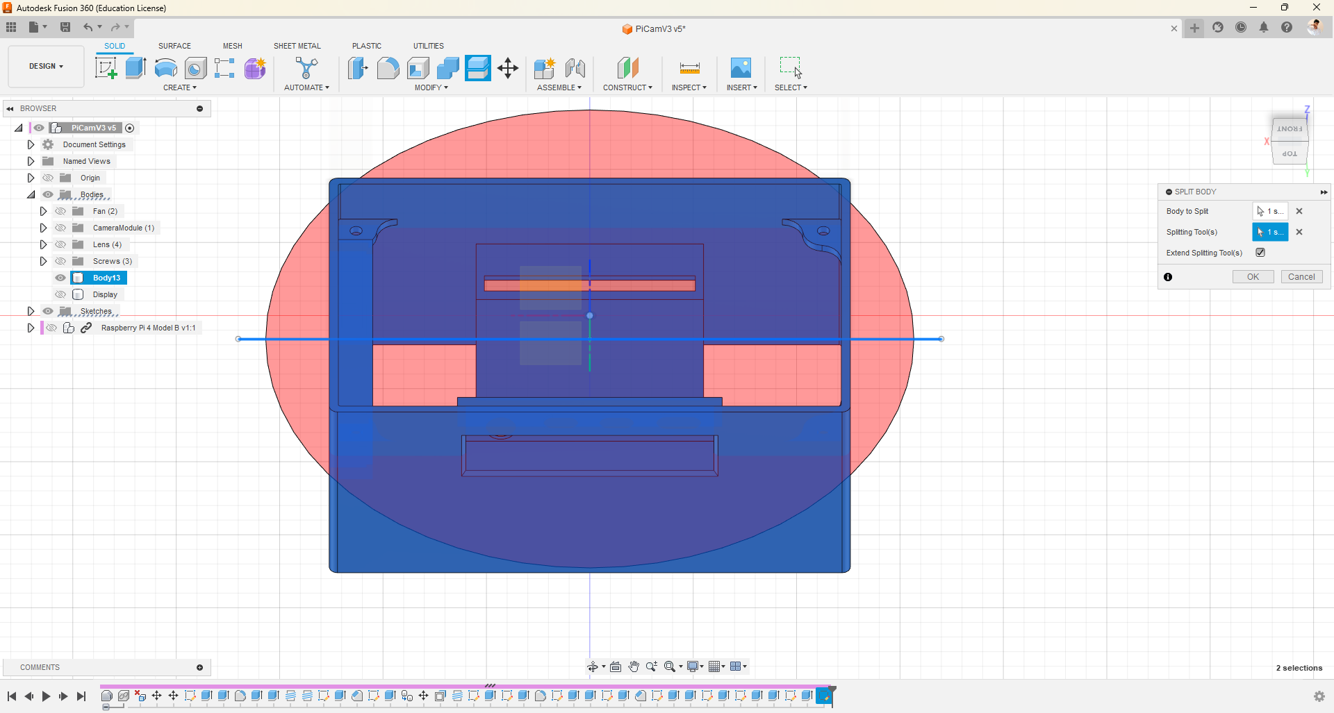The width and height of the screenshot is (1334, 713).
Task: Open the data panel grid icon
Action: pyautogui.click(x=11, y=27)
